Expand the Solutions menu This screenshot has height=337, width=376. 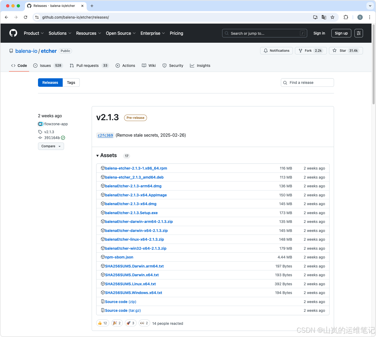tap(60, 33)
